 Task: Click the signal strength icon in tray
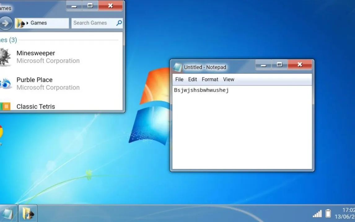coord(317,214)
